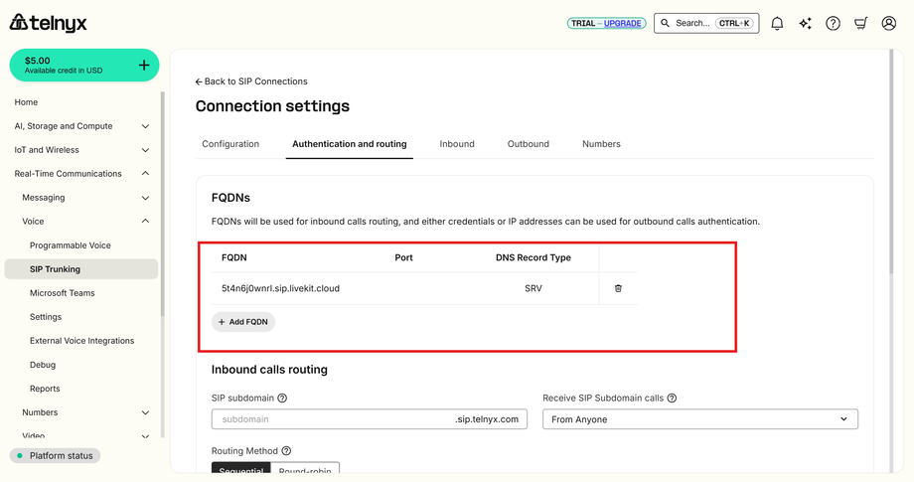Switch to the Inbound tab

pyautogui.click(x=457, y=144)
